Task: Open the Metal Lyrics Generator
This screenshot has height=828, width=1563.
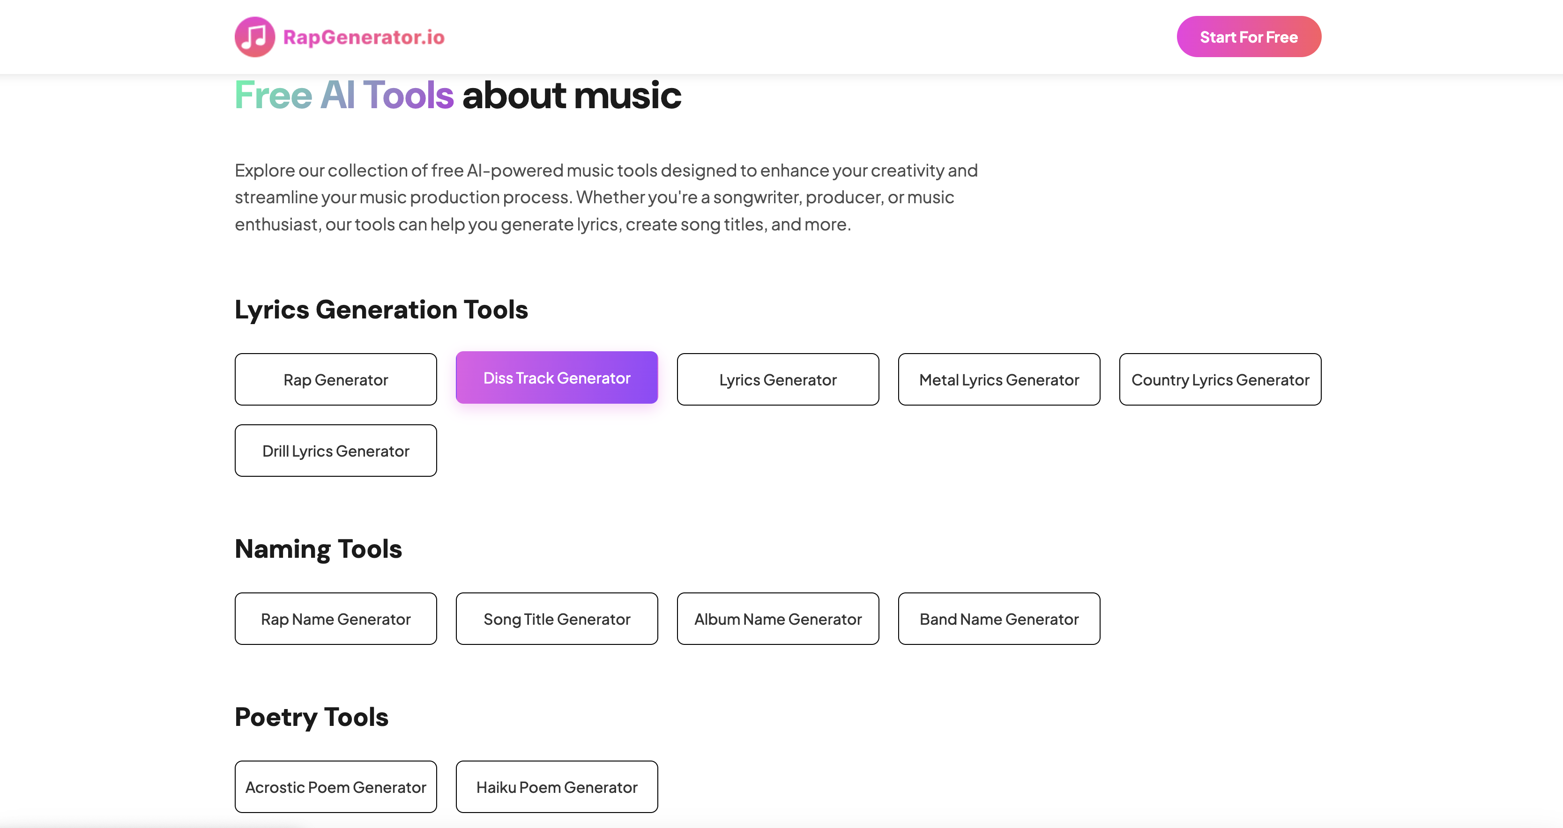Action: coord(999,379)
